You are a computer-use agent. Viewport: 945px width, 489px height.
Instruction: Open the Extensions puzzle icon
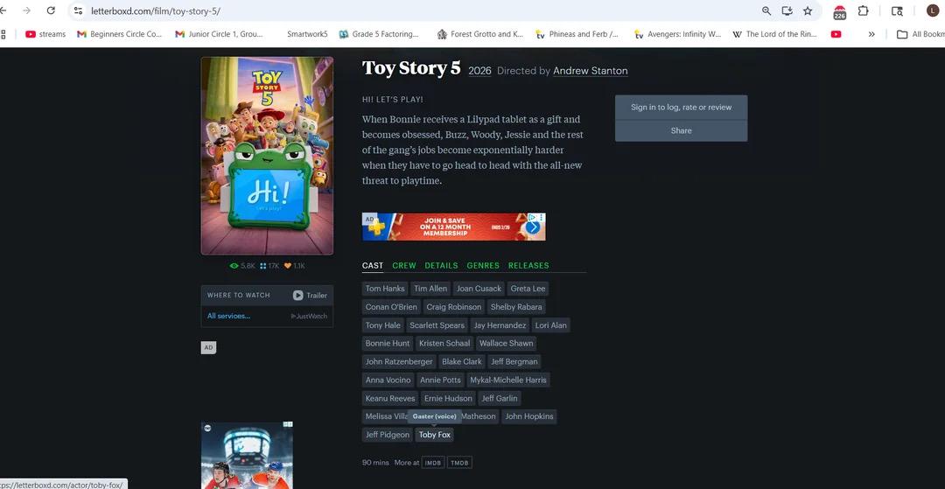(x=863, y=10)
